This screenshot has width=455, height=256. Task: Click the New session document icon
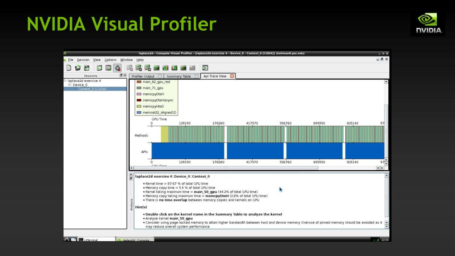point(69,68)
